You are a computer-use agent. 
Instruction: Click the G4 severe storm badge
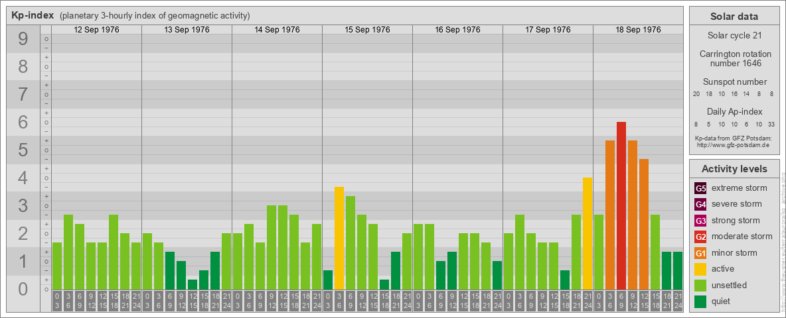pyautogui.click(x=700, y=205)
